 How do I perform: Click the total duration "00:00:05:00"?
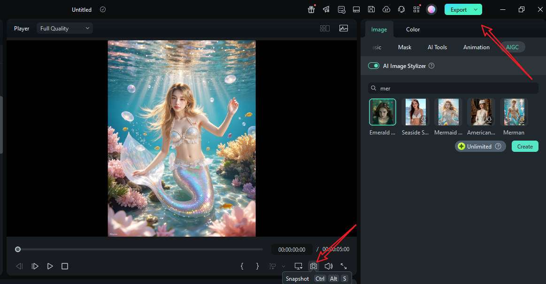click(336, 249)
